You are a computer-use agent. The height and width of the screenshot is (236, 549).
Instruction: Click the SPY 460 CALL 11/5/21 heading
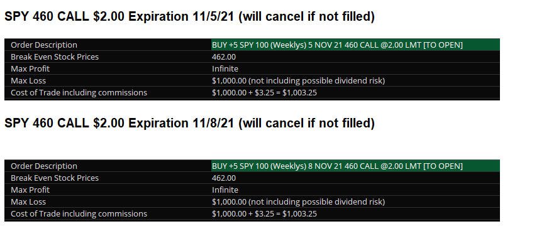(189, 17)
